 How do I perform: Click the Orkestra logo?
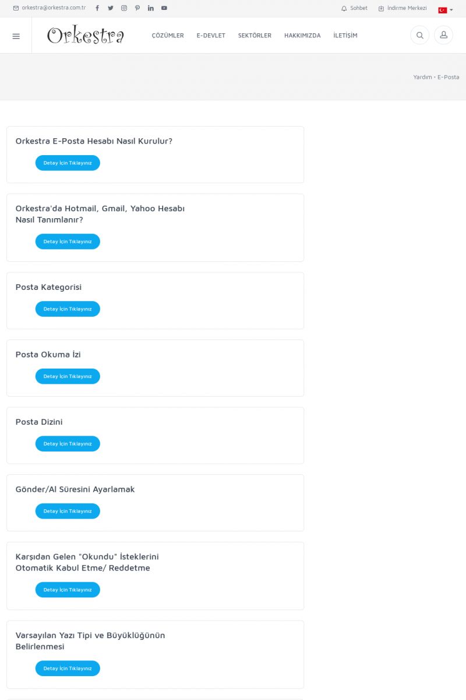pos(86,36)
